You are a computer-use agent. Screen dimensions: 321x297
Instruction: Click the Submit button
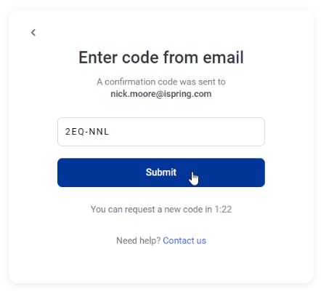click(x=161, y=173)
